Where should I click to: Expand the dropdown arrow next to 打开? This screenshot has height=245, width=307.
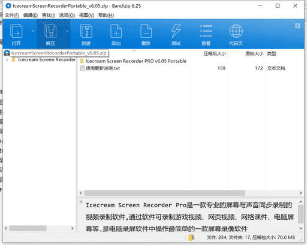pyautogui.click(x=33, y=31)
